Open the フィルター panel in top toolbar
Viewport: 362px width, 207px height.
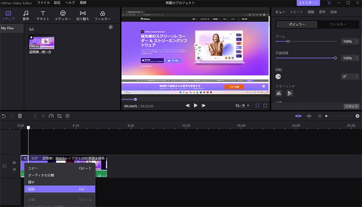[x=102, y=16]
